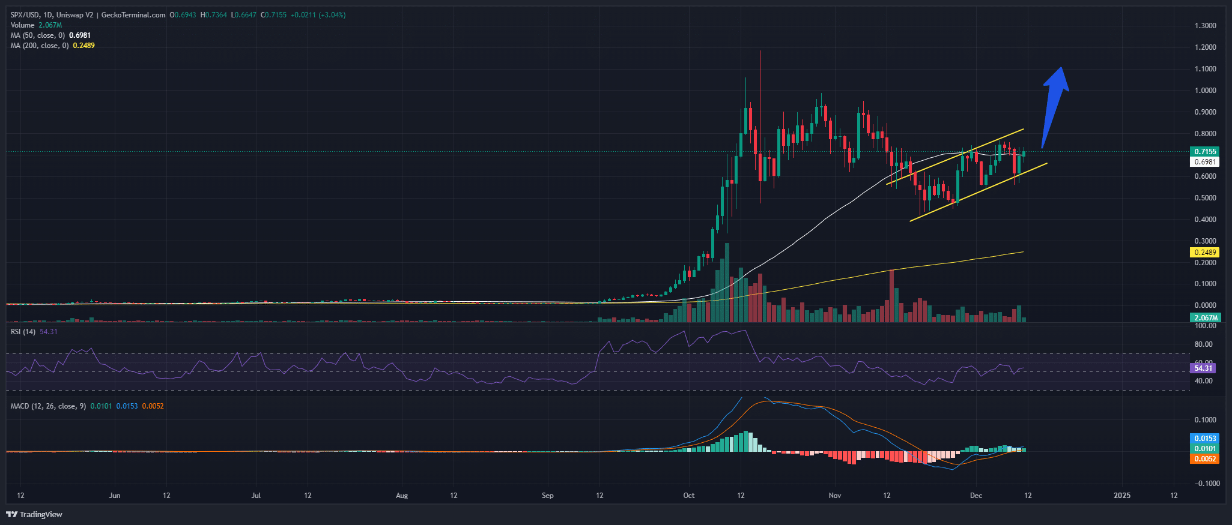
Task: Click the TradingView logo
Action: (x=34, y=514)
